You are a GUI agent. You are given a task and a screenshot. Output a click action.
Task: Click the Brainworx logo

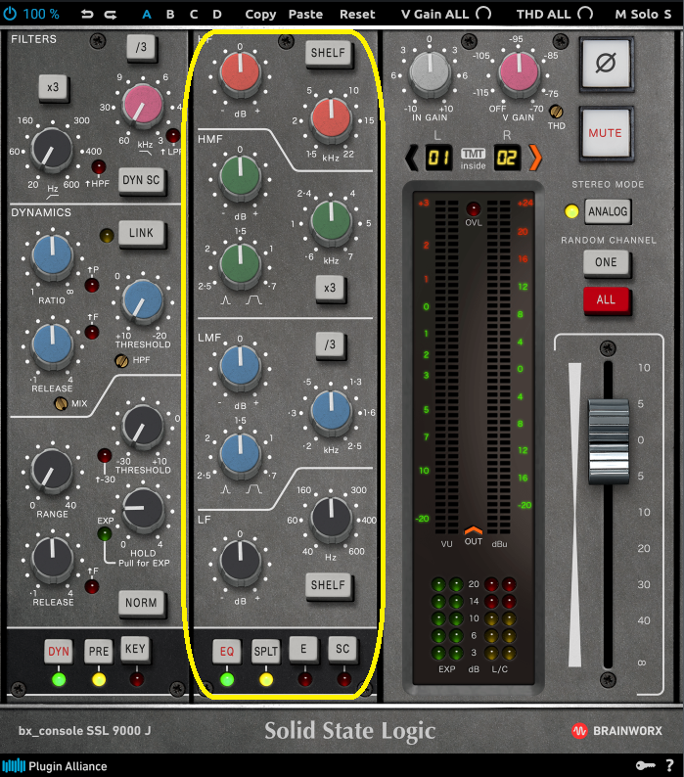point(616,731)
